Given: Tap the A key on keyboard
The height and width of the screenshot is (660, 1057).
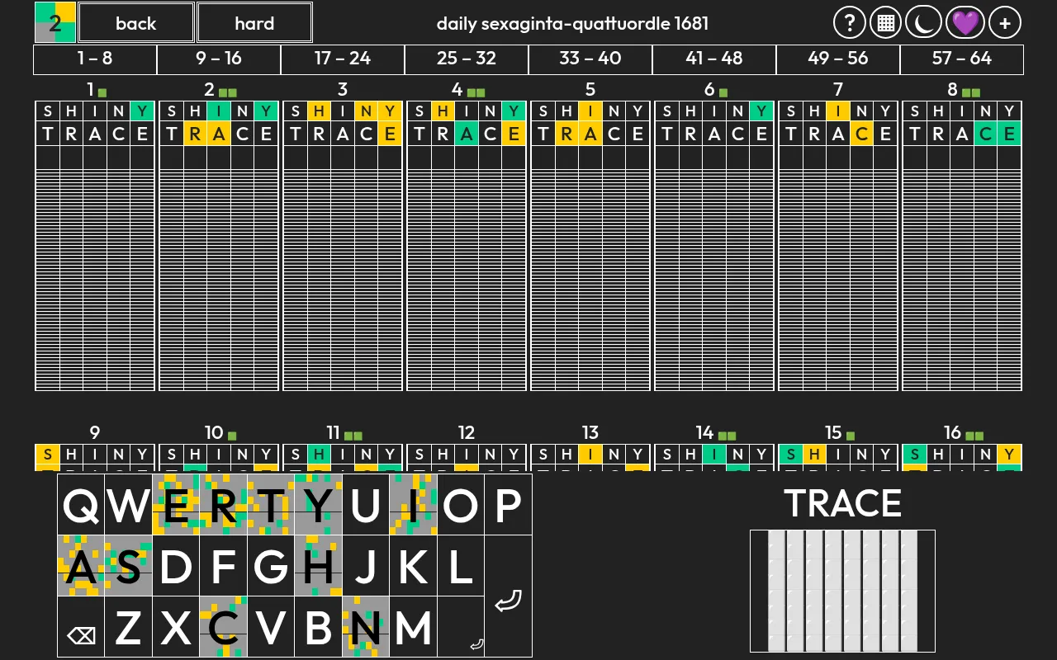Looking at the screenshot, I should [81, 566].
